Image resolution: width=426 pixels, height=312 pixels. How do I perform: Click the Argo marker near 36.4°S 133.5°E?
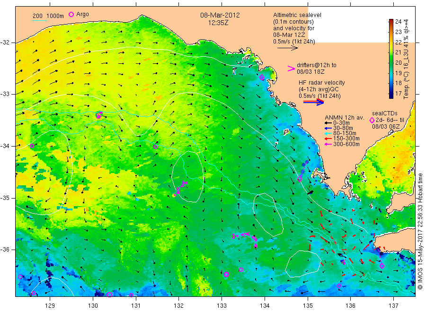[x=241, y=269]
